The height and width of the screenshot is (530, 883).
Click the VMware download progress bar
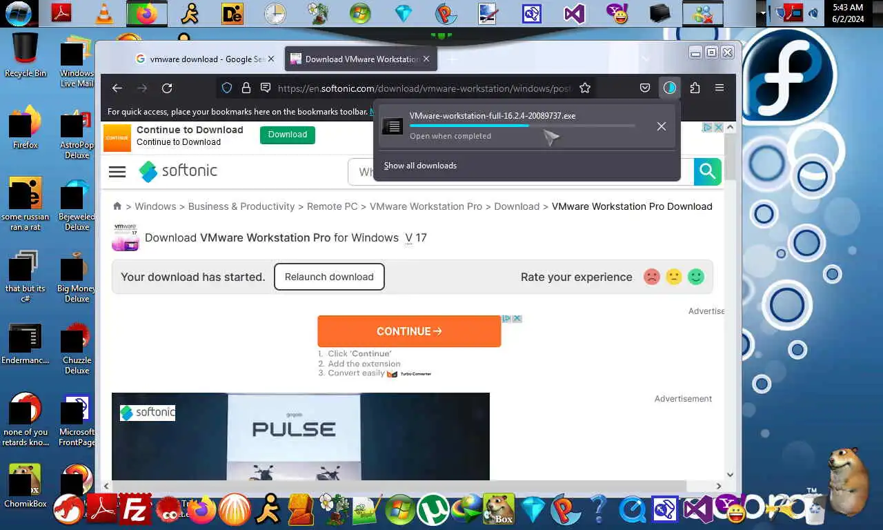(522, 126)
